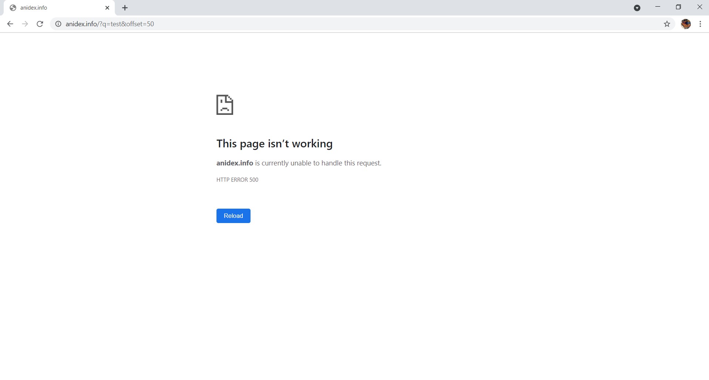Open the site information padlock panel
The height and width of the screenshot is (380, 709).
coord(58,24)
